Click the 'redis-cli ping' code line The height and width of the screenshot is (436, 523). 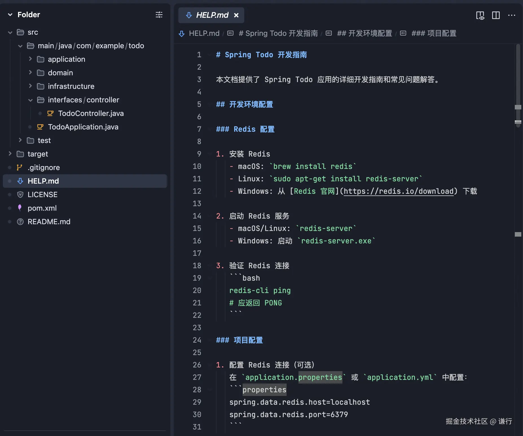tap(260, 290)
